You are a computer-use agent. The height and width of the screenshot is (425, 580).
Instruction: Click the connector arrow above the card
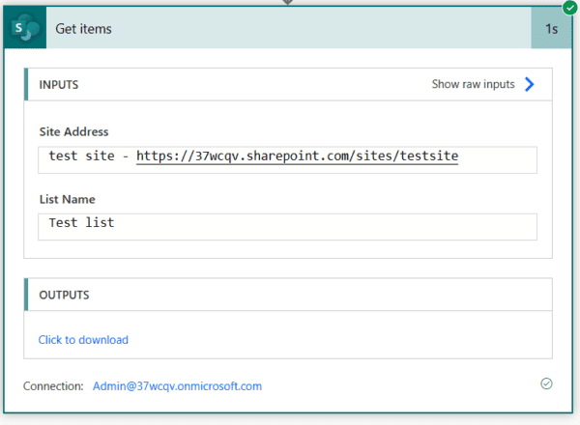click(x=287, y=3)
